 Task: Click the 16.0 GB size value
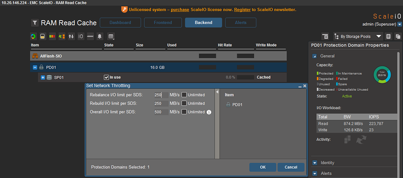coord(157,68)
